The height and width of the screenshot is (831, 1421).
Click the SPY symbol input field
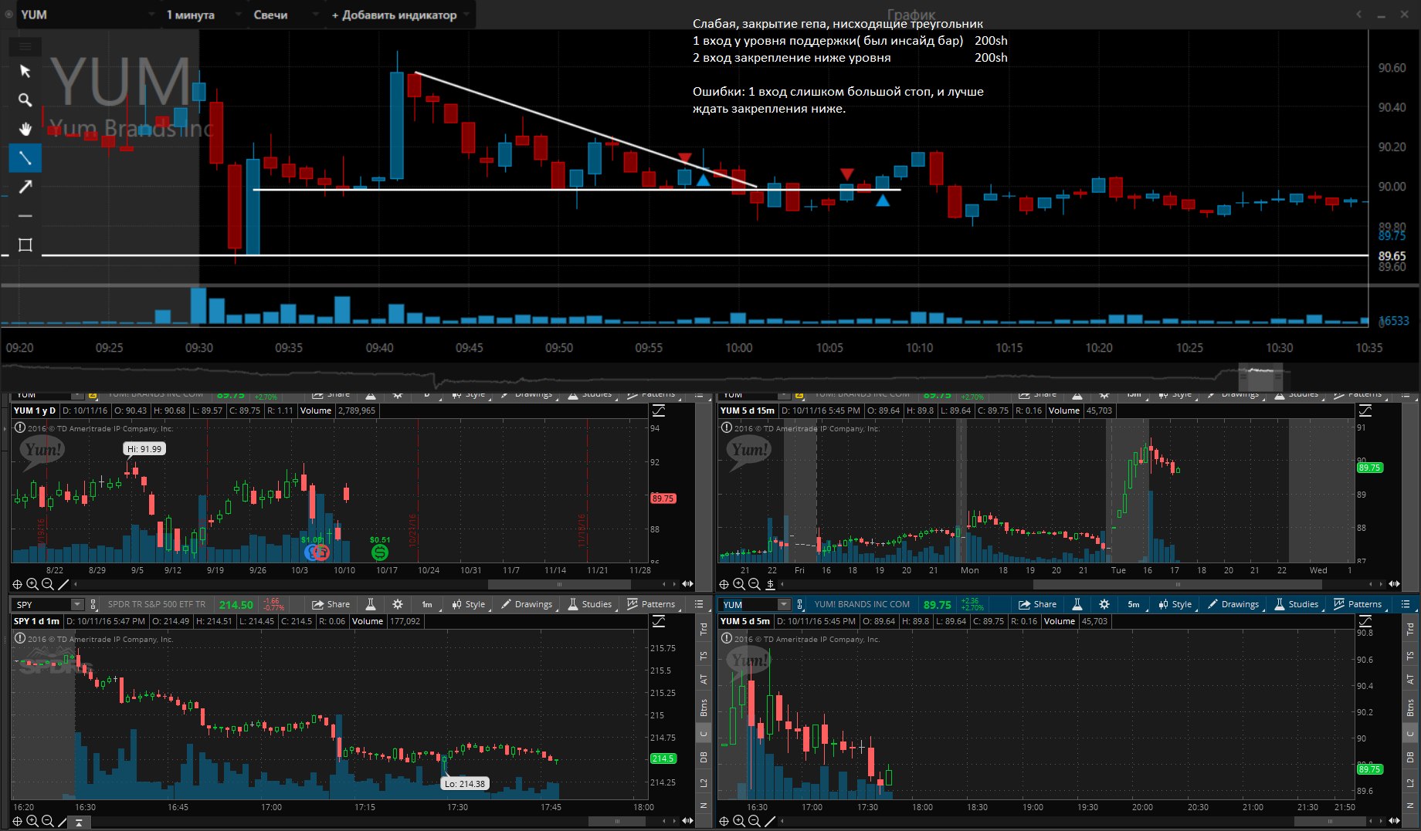click(x=42, y=604)
